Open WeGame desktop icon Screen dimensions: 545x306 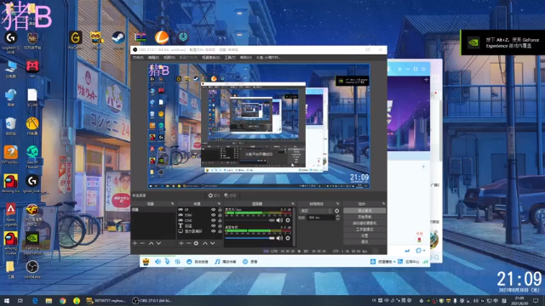75,40
